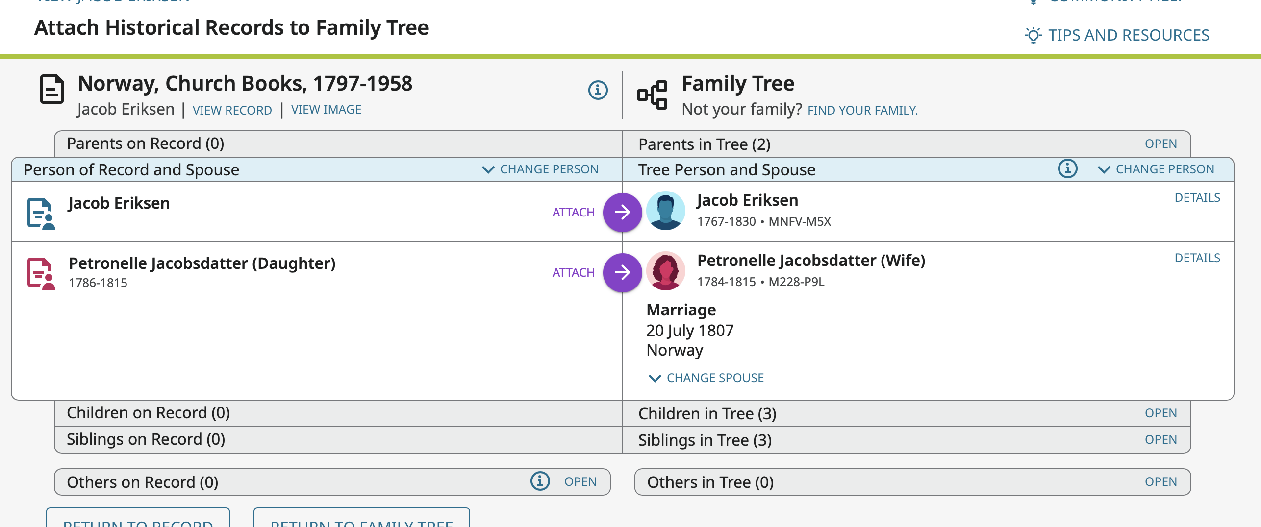Screen dimensions: 1261x527
Task: Click the View Record link
Action: coord(232,110)
